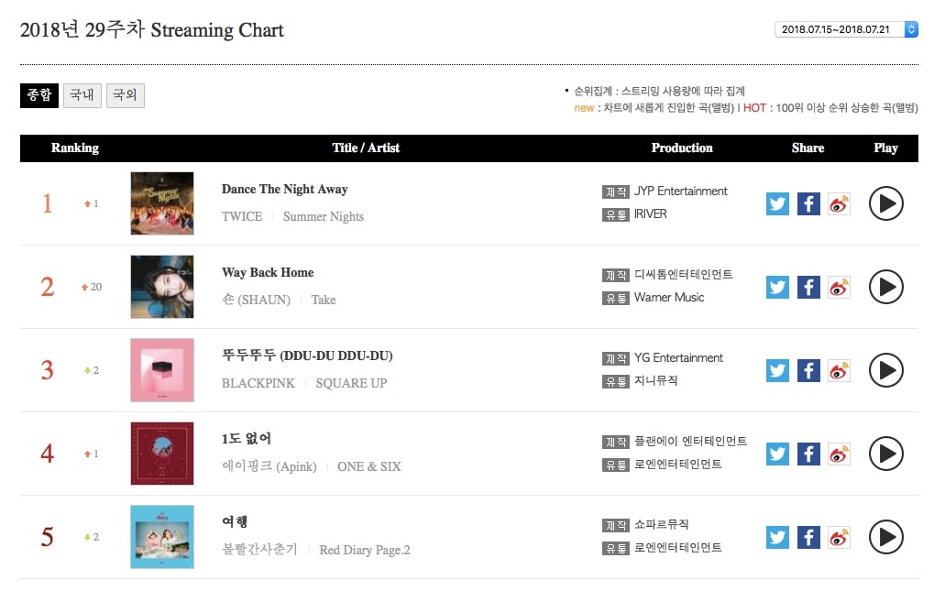Click the Way Back Home album thumbnail
Image resolution: width=945 pixels, height=591 pixels.
162,287
